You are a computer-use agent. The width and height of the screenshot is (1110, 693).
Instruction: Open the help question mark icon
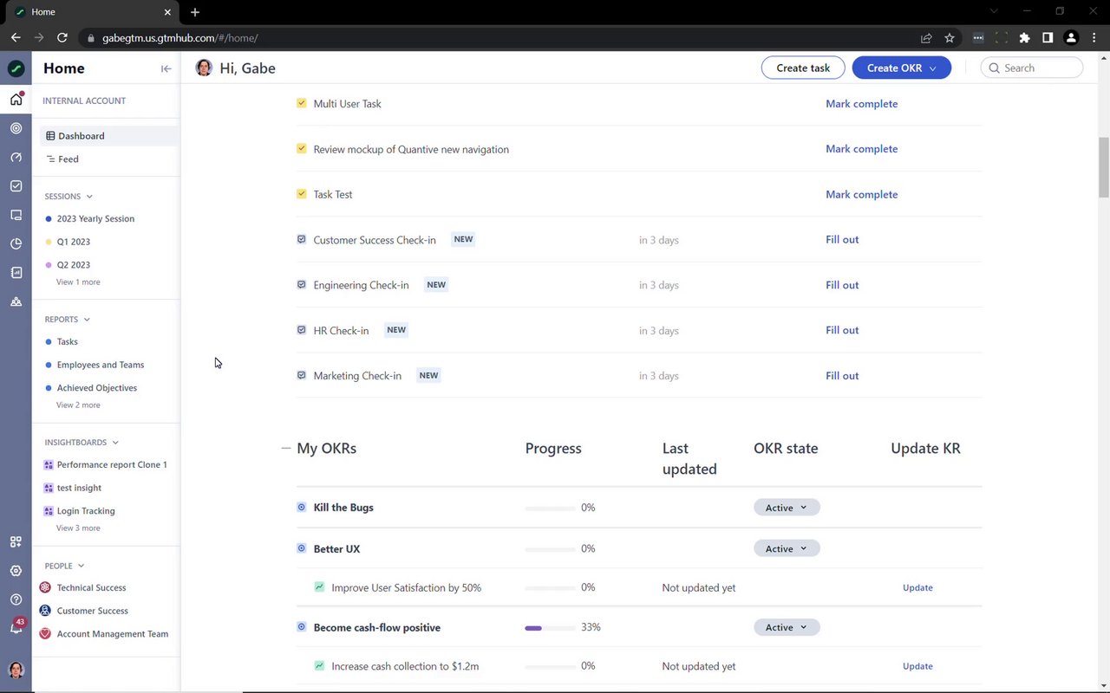tap(16, 599)
